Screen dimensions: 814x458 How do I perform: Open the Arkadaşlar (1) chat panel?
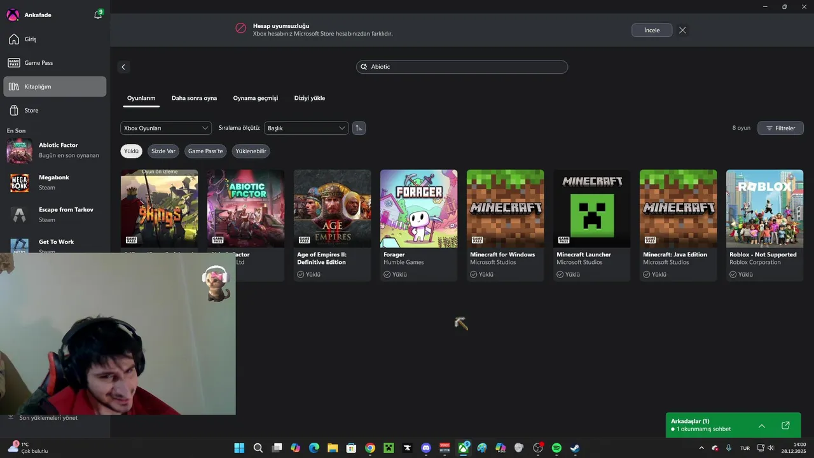point(733,425)
